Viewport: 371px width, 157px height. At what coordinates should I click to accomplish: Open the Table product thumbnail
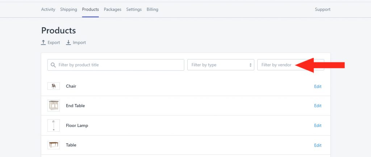tap(54, 145)
